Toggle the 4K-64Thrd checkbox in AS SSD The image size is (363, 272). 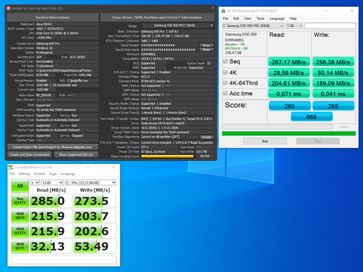tap(225, 83)
